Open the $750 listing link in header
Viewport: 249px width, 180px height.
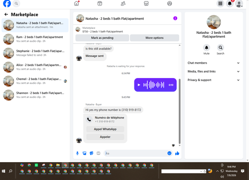click(103, 31)
